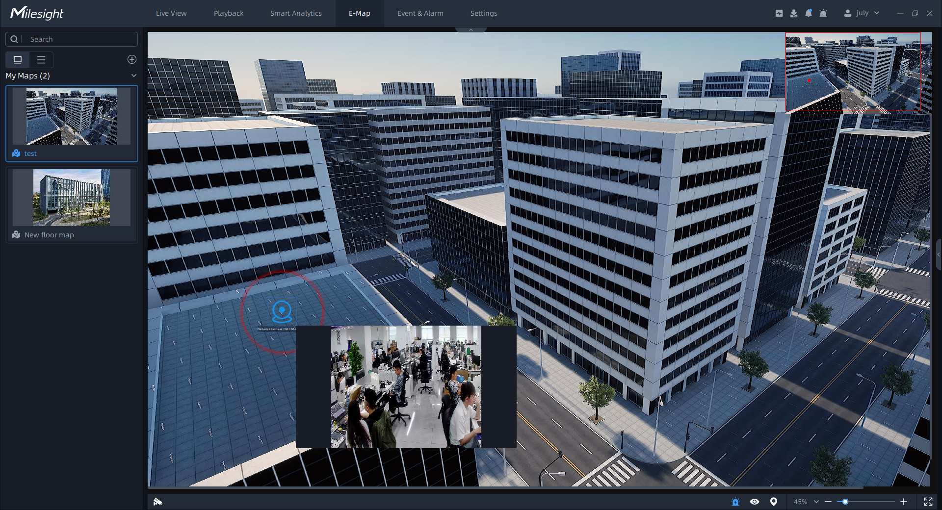Toggle the location pin markers
This screenshot has height=510, width=942.
(774, 502)
